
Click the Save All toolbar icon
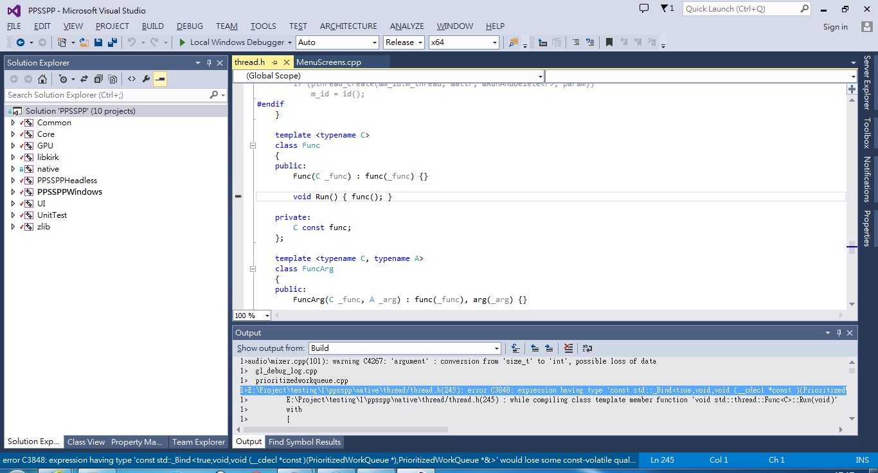pyautogui.click(x=112, y=42)
